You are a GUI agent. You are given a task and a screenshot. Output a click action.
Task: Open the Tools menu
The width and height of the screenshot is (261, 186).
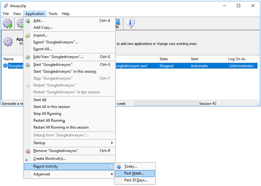(53, 14)
